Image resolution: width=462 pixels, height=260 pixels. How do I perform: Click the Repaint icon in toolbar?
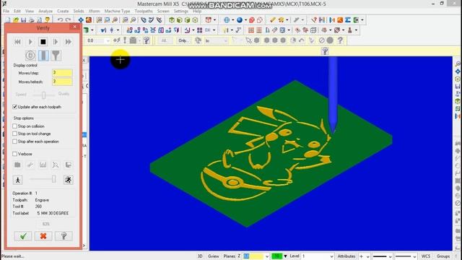(x=88, y=19)
